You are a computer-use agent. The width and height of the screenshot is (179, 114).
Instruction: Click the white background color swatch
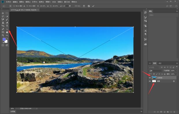click(6, 42)
